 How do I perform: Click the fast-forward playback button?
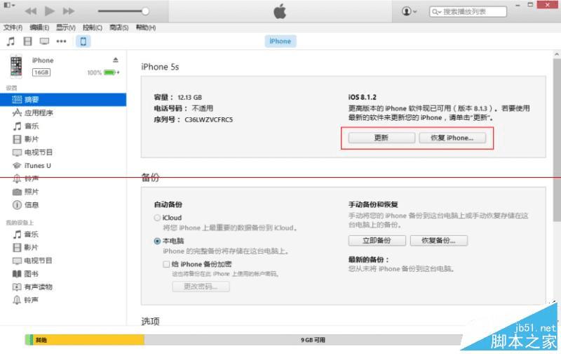click(x=68, y=11)
